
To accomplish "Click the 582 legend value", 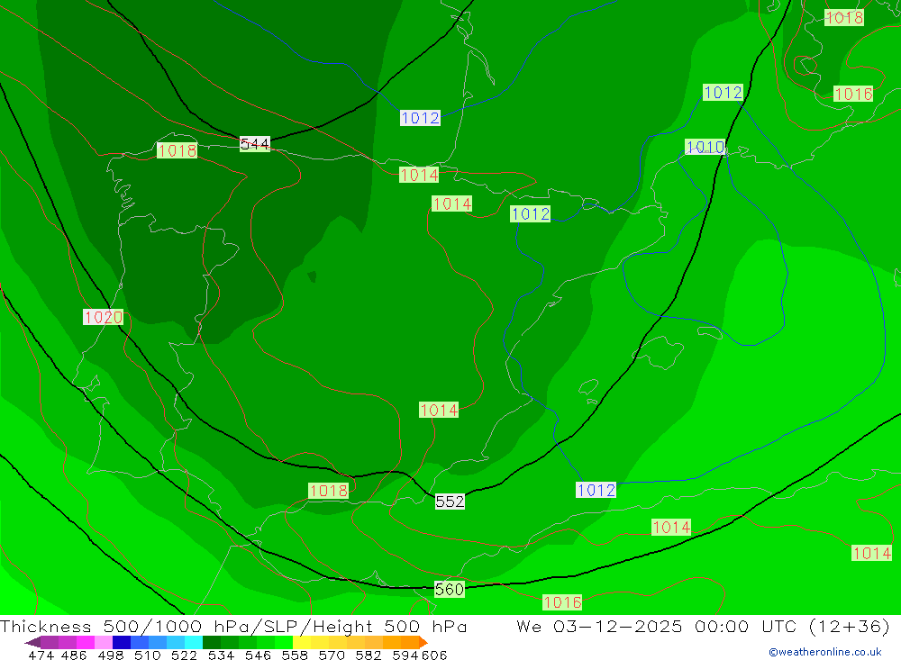I will (x=368, y=655).
